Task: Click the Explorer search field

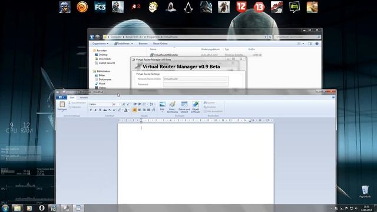Action: tap(297, 37)
